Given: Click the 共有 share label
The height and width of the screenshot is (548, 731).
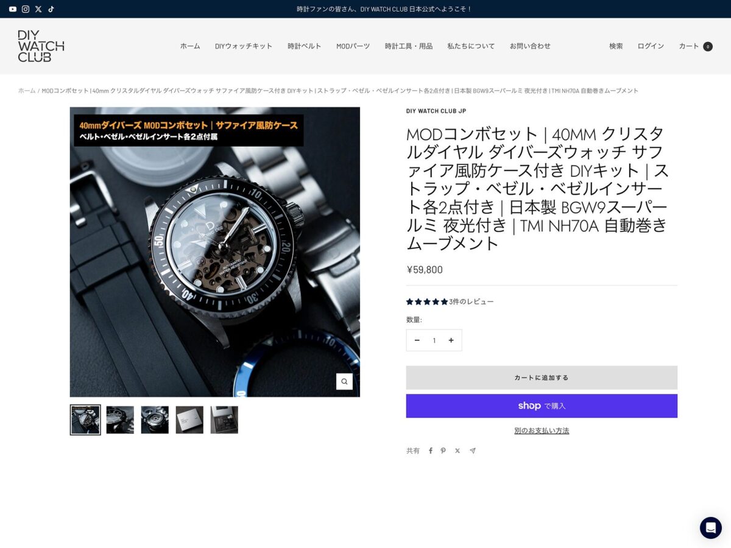Looking at the screenshot, I should [413, 451].
